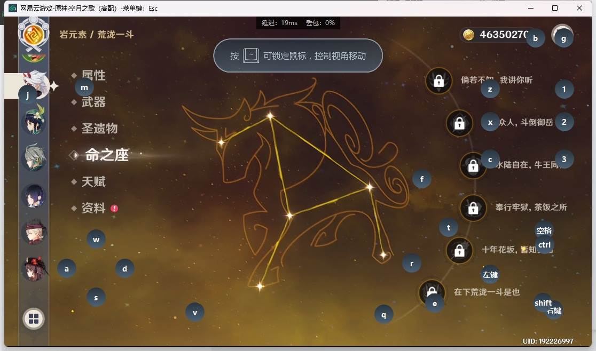Click the locked constellation 倘若不知，我讲你听 icon
The height and width of the screenshot is (351, 596).
438,81
